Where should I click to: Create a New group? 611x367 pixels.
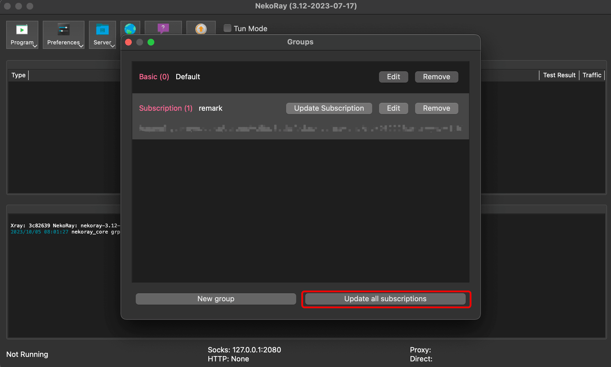(216, 299)
